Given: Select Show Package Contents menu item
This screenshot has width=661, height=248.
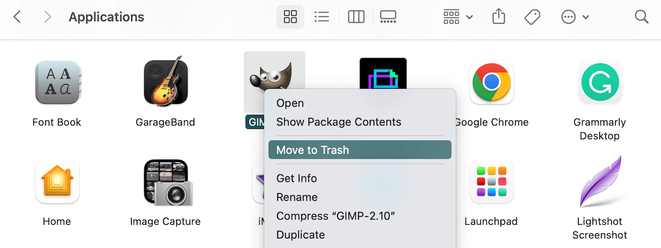Looking at the screenshot, I should (x=339, y=122).
